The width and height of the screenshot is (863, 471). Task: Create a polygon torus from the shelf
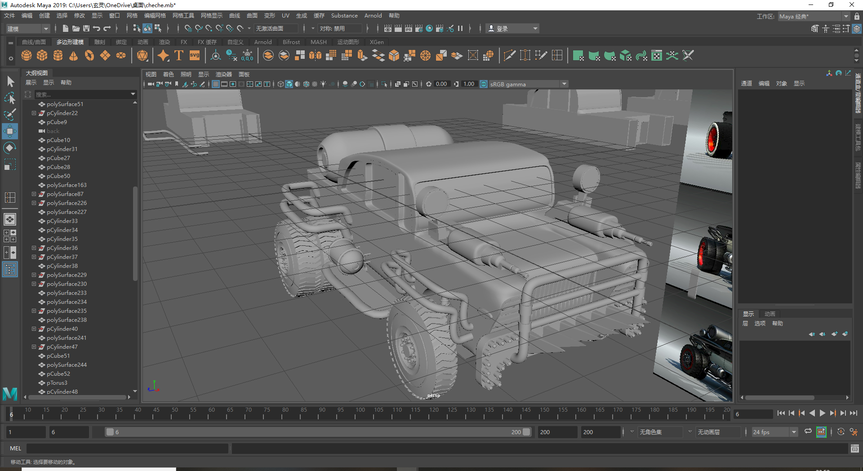pos(89,55)
